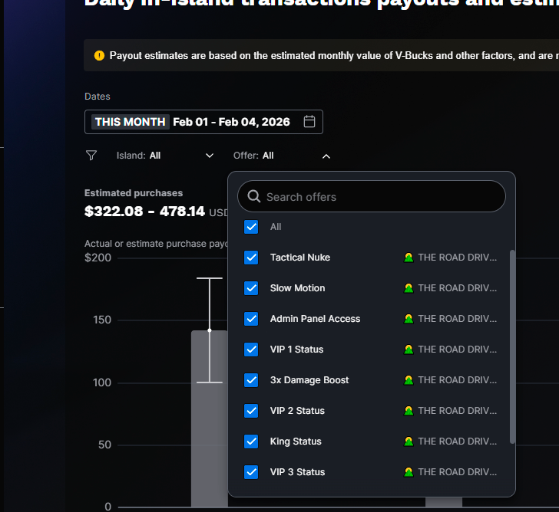
Task: Click the funnel filter icon
Action: coord(91,156)
